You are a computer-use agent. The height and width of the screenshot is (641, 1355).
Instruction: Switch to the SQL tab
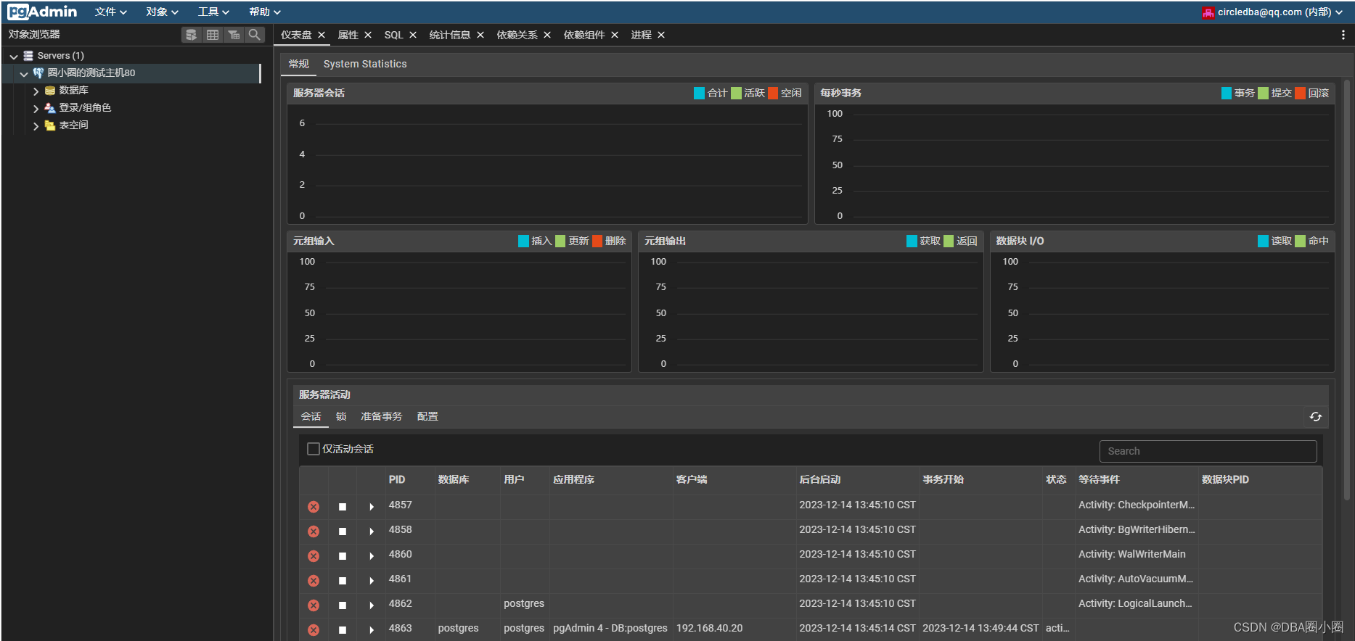(x=393, y=35)
